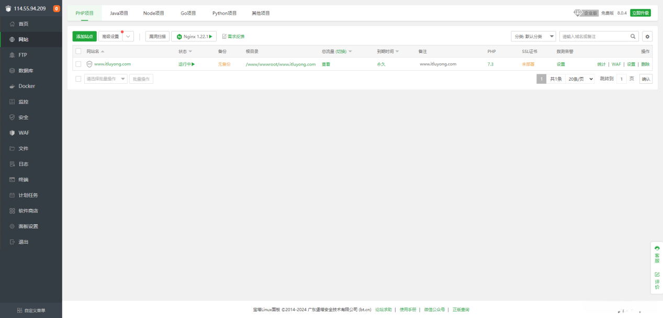Click the 网站 globe icon in sidebar

coord(13,39)
